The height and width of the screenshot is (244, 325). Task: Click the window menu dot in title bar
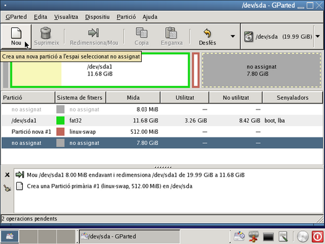[x=5, y=5]
